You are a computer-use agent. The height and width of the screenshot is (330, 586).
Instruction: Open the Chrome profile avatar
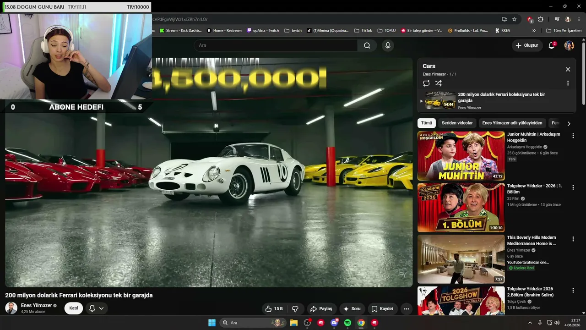click(x=568, y=19)
